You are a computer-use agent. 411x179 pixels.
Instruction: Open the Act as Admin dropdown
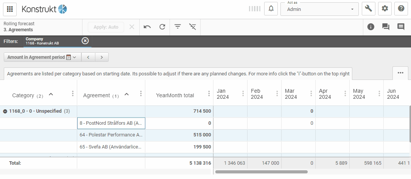[x=319, y=9]
